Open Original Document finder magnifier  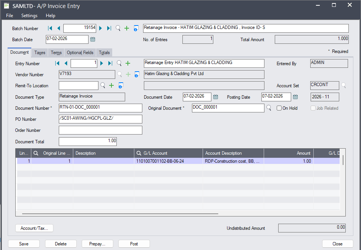click(269, 108)
